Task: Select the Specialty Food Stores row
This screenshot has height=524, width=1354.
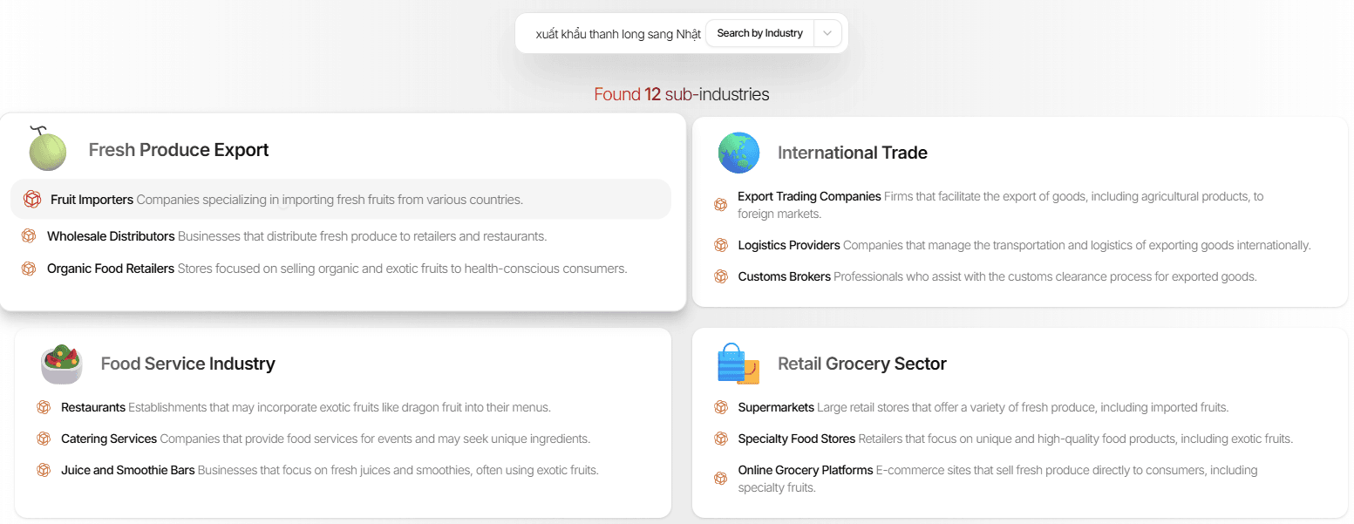Action: [796, 439]
